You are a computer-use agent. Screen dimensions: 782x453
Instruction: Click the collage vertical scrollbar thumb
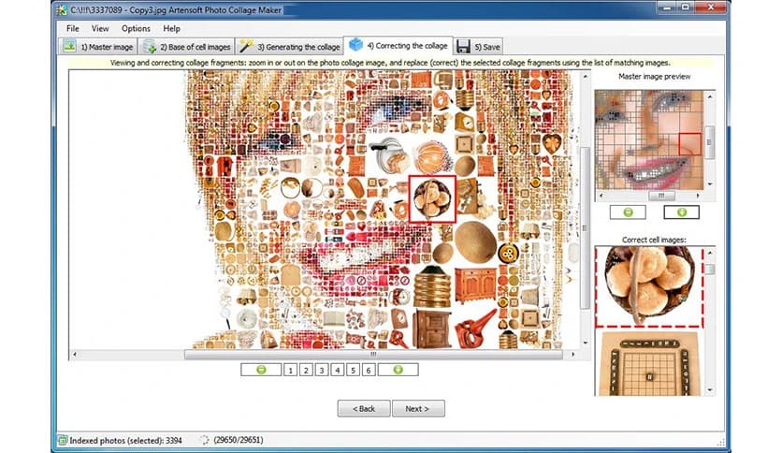(x=585, y=228)
